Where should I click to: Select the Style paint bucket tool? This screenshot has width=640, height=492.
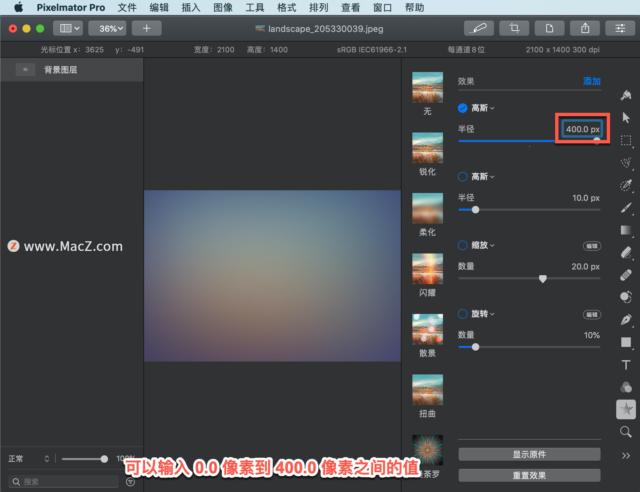[x=626, y=95]
